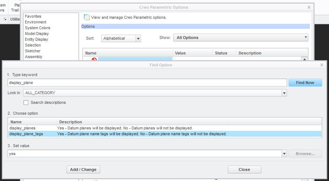
Task: Open Favorites category in Creo Parametric Options
Action: [33, 16]
